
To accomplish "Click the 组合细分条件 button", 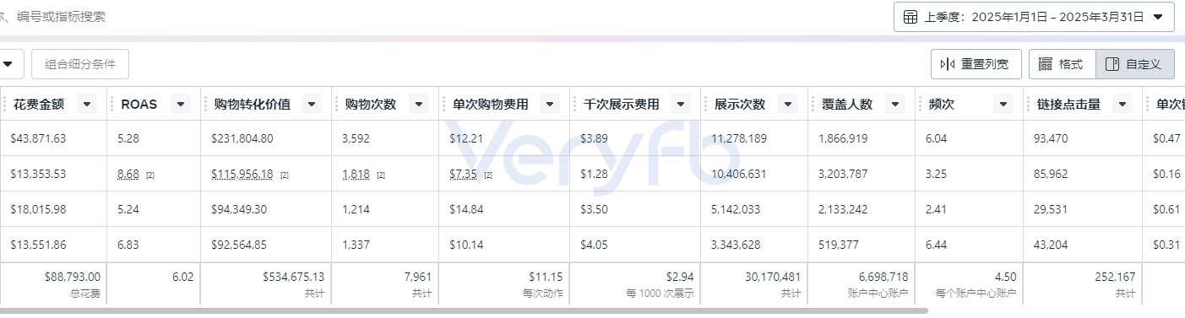I will (80, 64).
